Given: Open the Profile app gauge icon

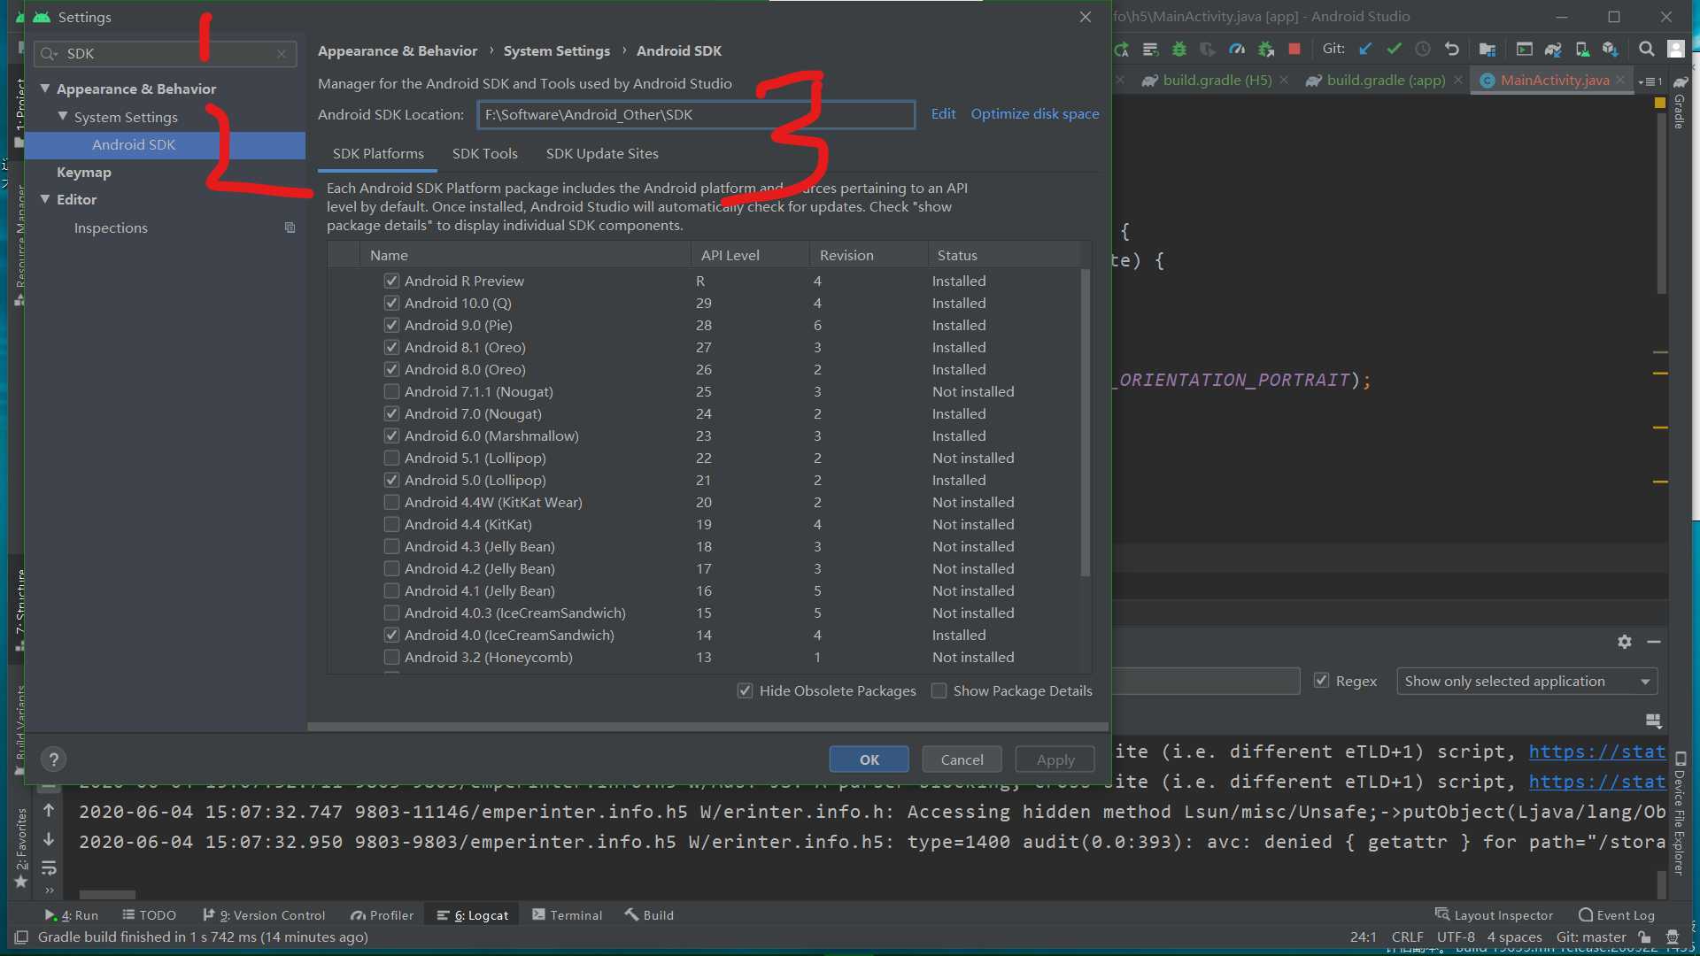Looking at the screenshot, I should 1237,50.
